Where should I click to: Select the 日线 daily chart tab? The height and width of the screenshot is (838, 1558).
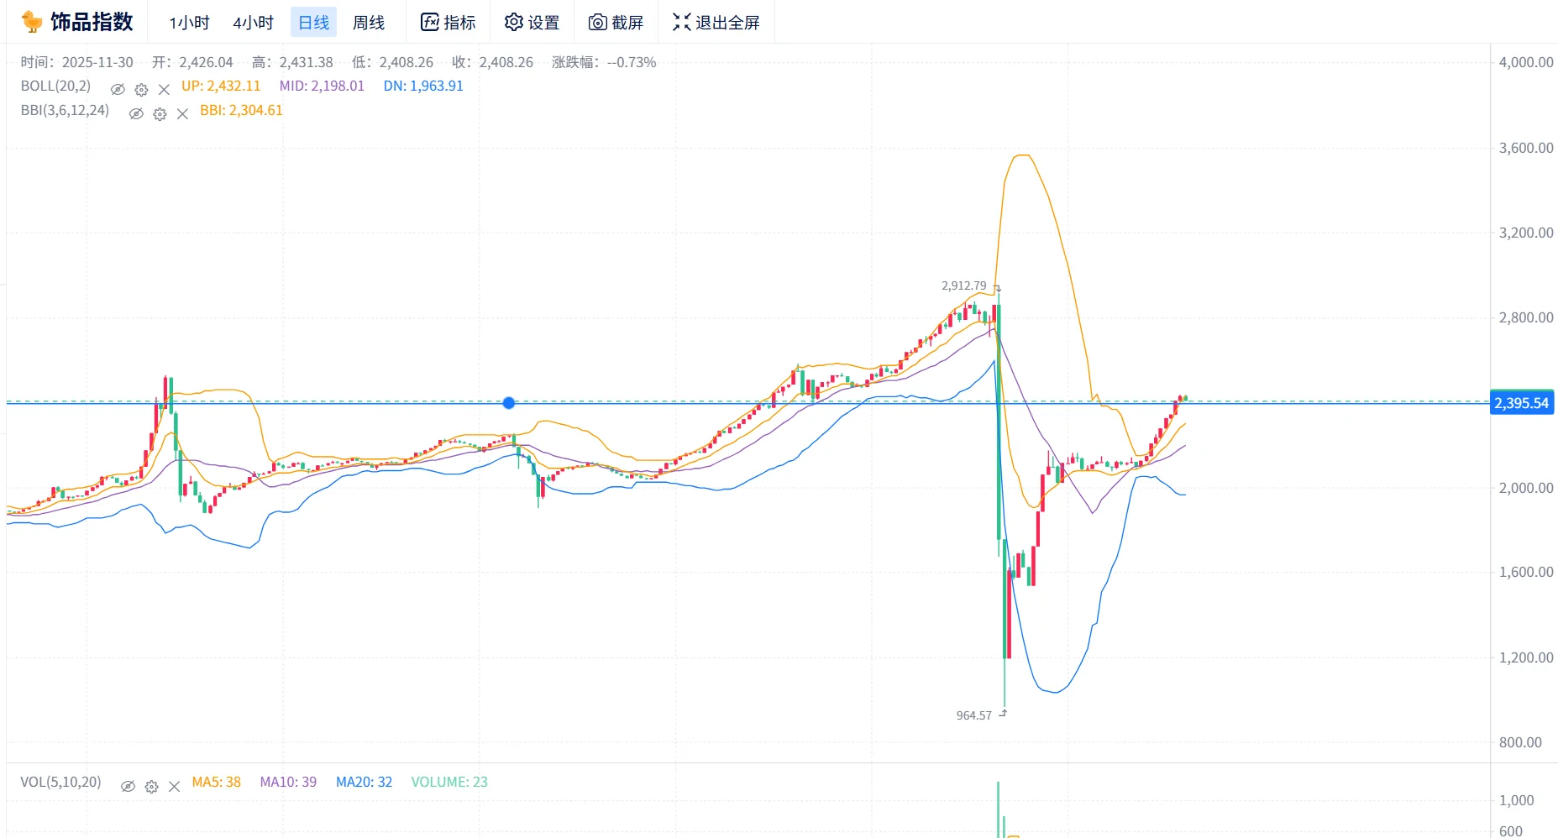click(314, 23)
